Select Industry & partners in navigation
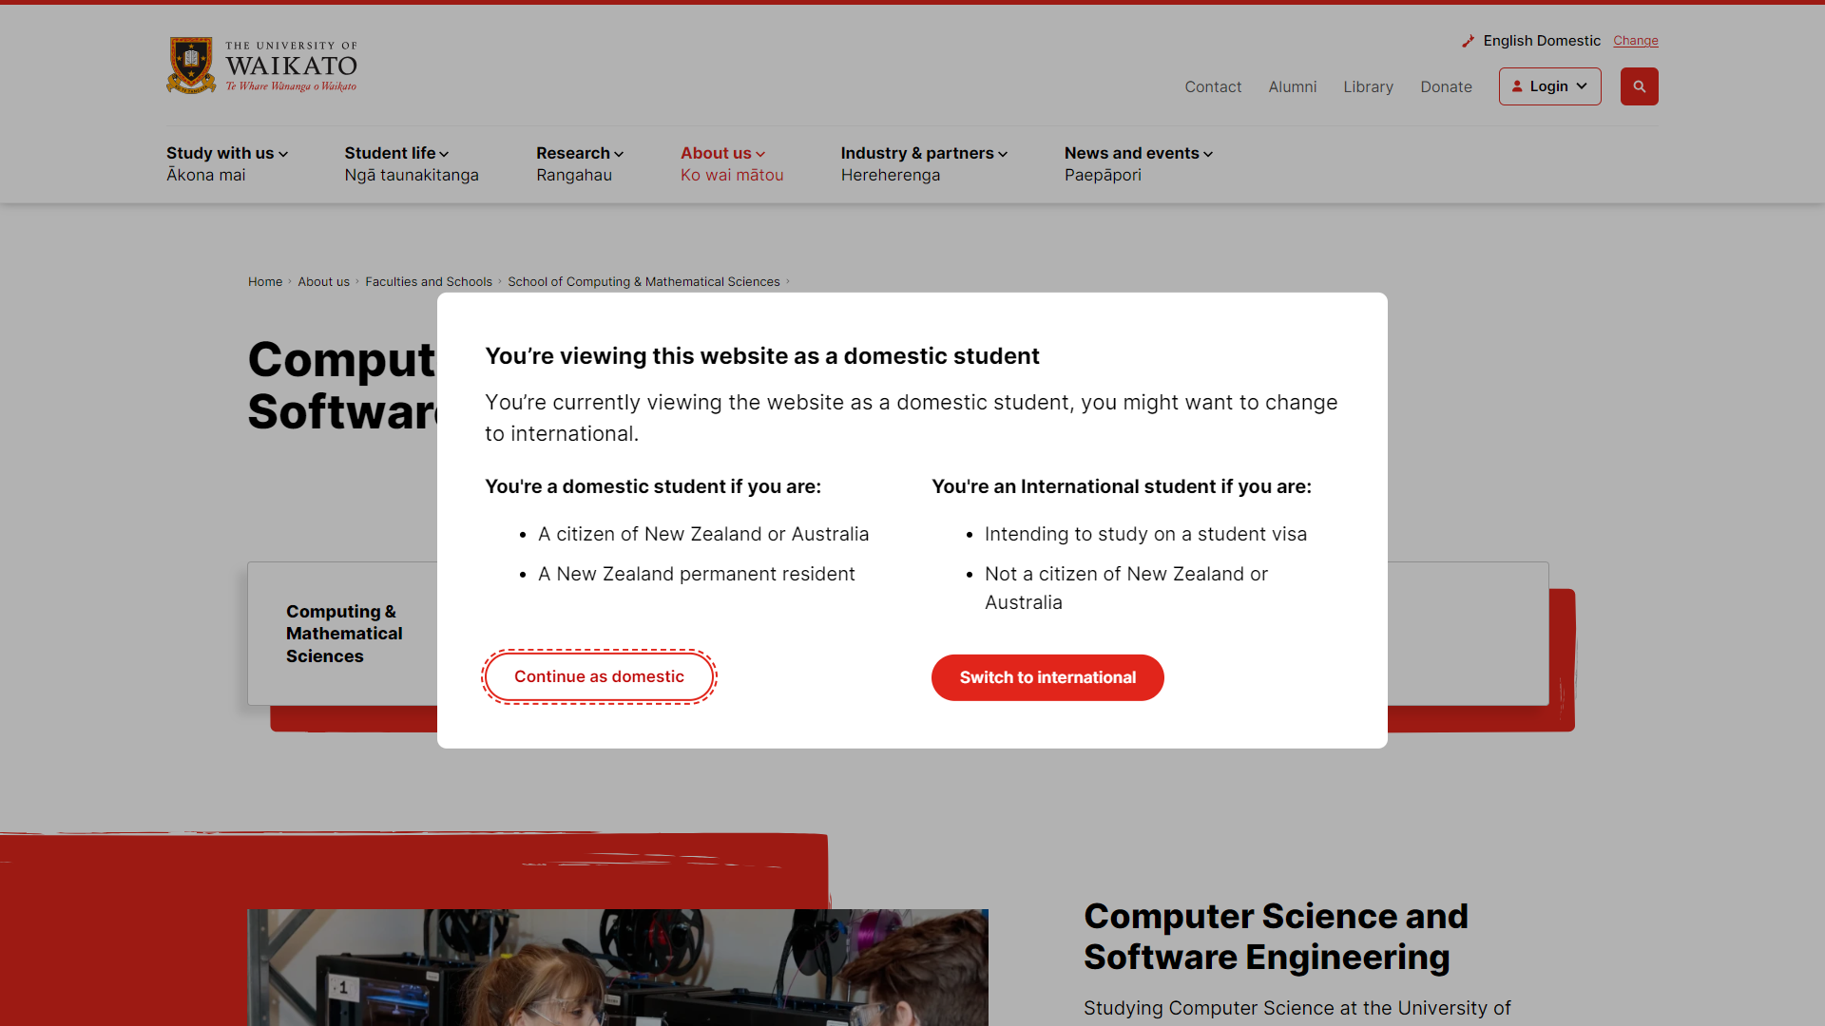Image resolution: width=1825 pixels, height=1026 pixels. (917, 153)
